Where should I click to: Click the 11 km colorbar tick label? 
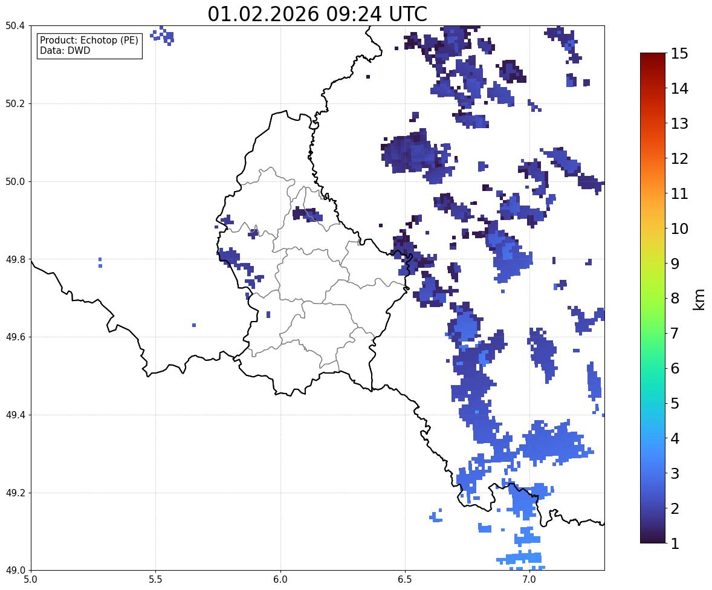point(679,193)
